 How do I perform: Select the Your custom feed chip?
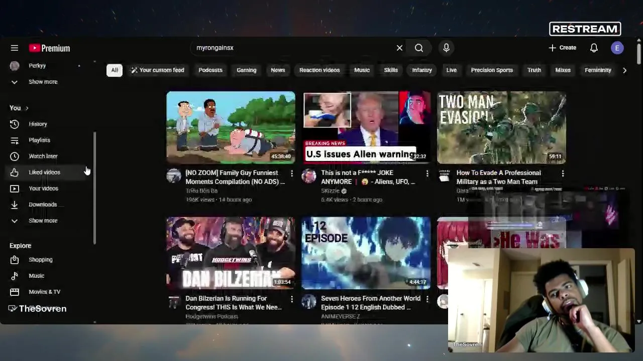point(158,70)
